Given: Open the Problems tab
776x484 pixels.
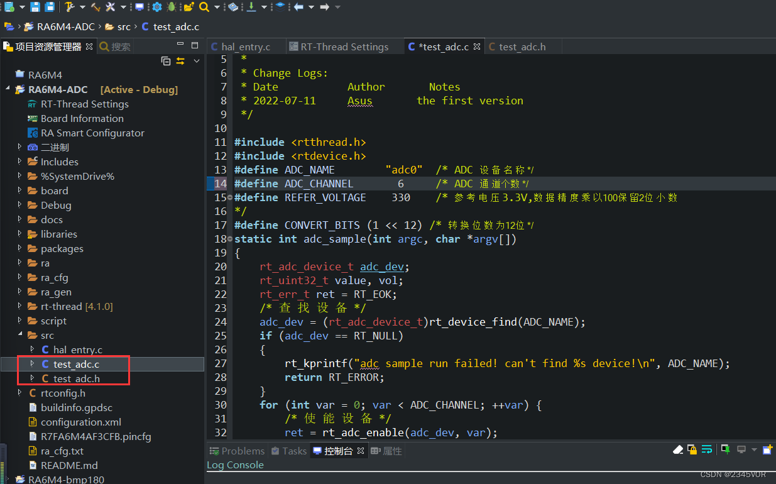Looking at the screenshot, I should (243, 451).
